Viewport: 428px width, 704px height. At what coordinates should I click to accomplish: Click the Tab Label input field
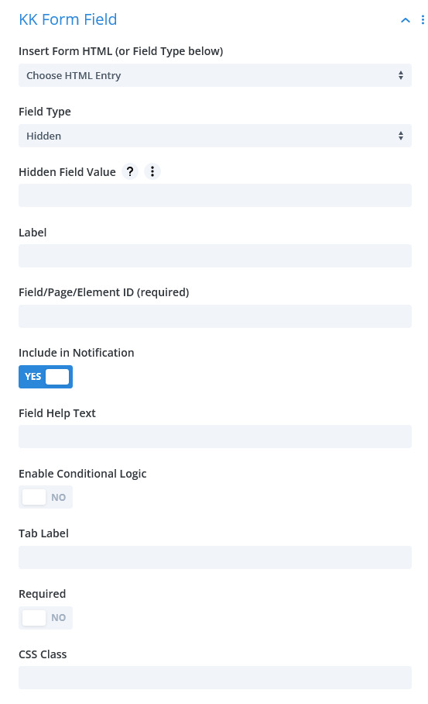[215, 557]
